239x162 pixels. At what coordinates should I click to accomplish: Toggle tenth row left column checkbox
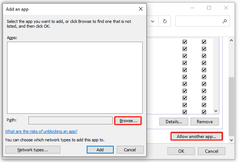pos(185,105)
